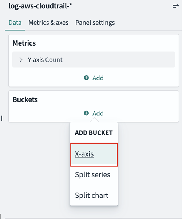
Task: Click the Count aggregation text in metric row
Action: (x=54, y=60)
